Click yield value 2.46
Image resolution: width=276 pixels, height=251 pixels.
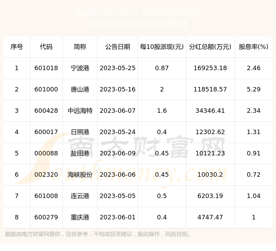(254, 68)
